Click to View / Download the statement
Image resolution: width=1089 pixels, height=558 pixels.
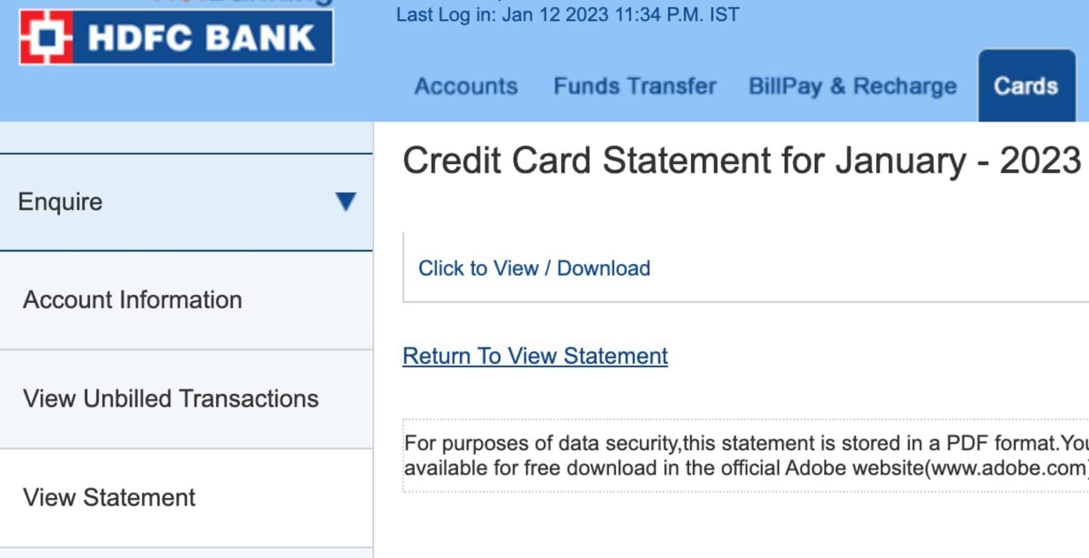click(x=535, y=268)
